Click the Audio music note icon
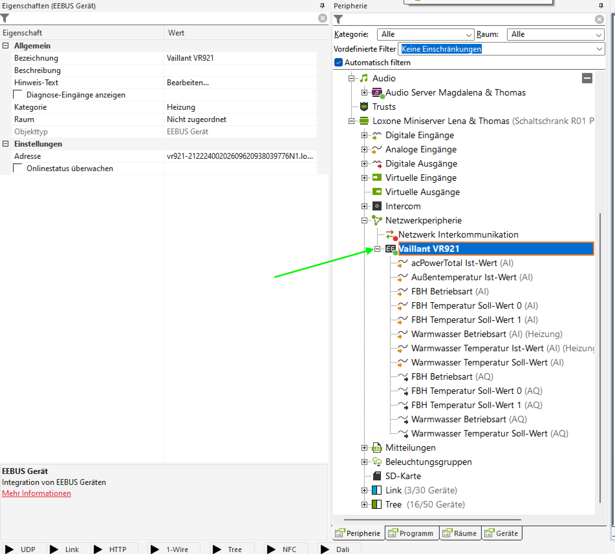This screenshot has width=615, height=554. 364,78
